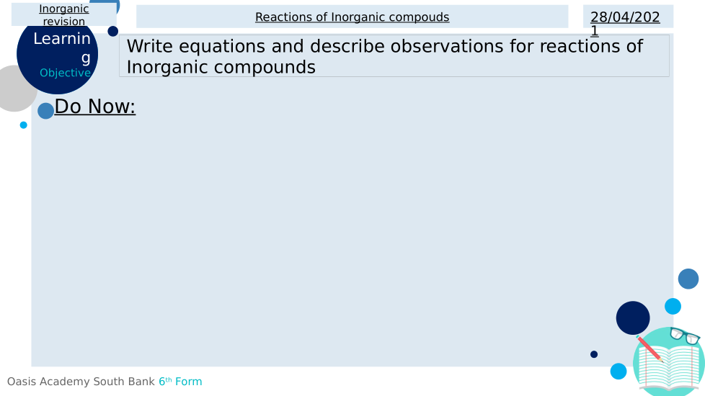
Task: Click cyan circle between blue and navy circles
Action: tap(673, 306)
